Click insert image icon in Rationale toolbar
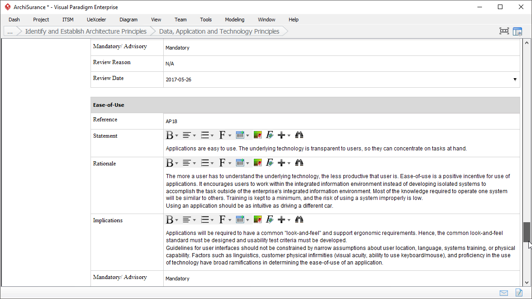Image resolution: width=532 pixels, height=299 pixels. [x=258, y=163]
